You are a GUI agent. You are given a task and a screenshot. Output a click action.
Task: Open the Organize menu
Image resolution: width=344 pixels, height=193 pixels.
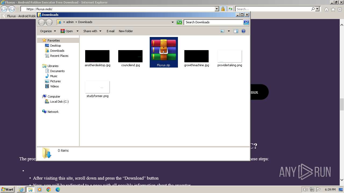[x=48, y=31]
